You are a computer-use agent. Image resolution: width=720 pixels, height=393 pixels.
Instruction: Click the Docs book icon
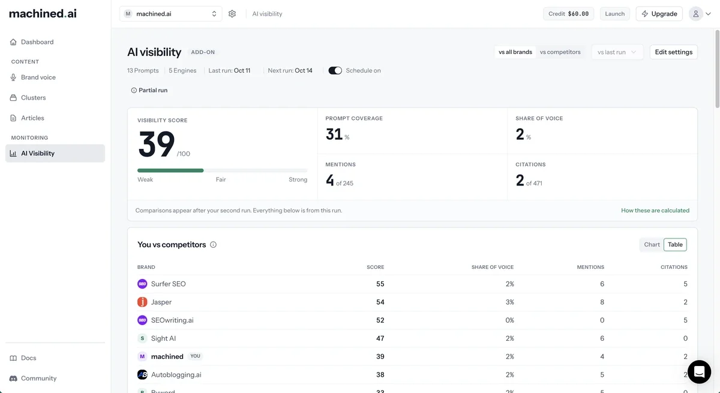tap(13, 358)
